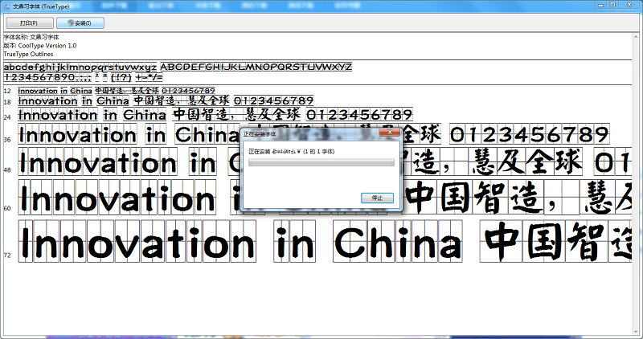Click 中国智造 in the 72-point sample
Image resolution: width=643 pixels, height=339 pixels.
pyautogui.click(x=555, y=241)
